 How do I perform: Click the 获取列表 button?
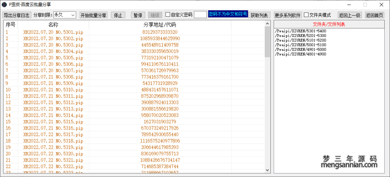pyautogui.click(x=259, y=15)
